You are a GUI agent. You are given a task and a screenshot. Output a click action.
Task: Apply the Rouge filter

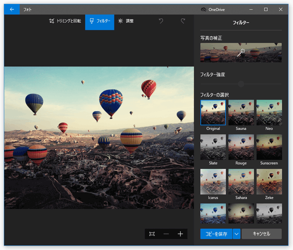coord(241,147)
